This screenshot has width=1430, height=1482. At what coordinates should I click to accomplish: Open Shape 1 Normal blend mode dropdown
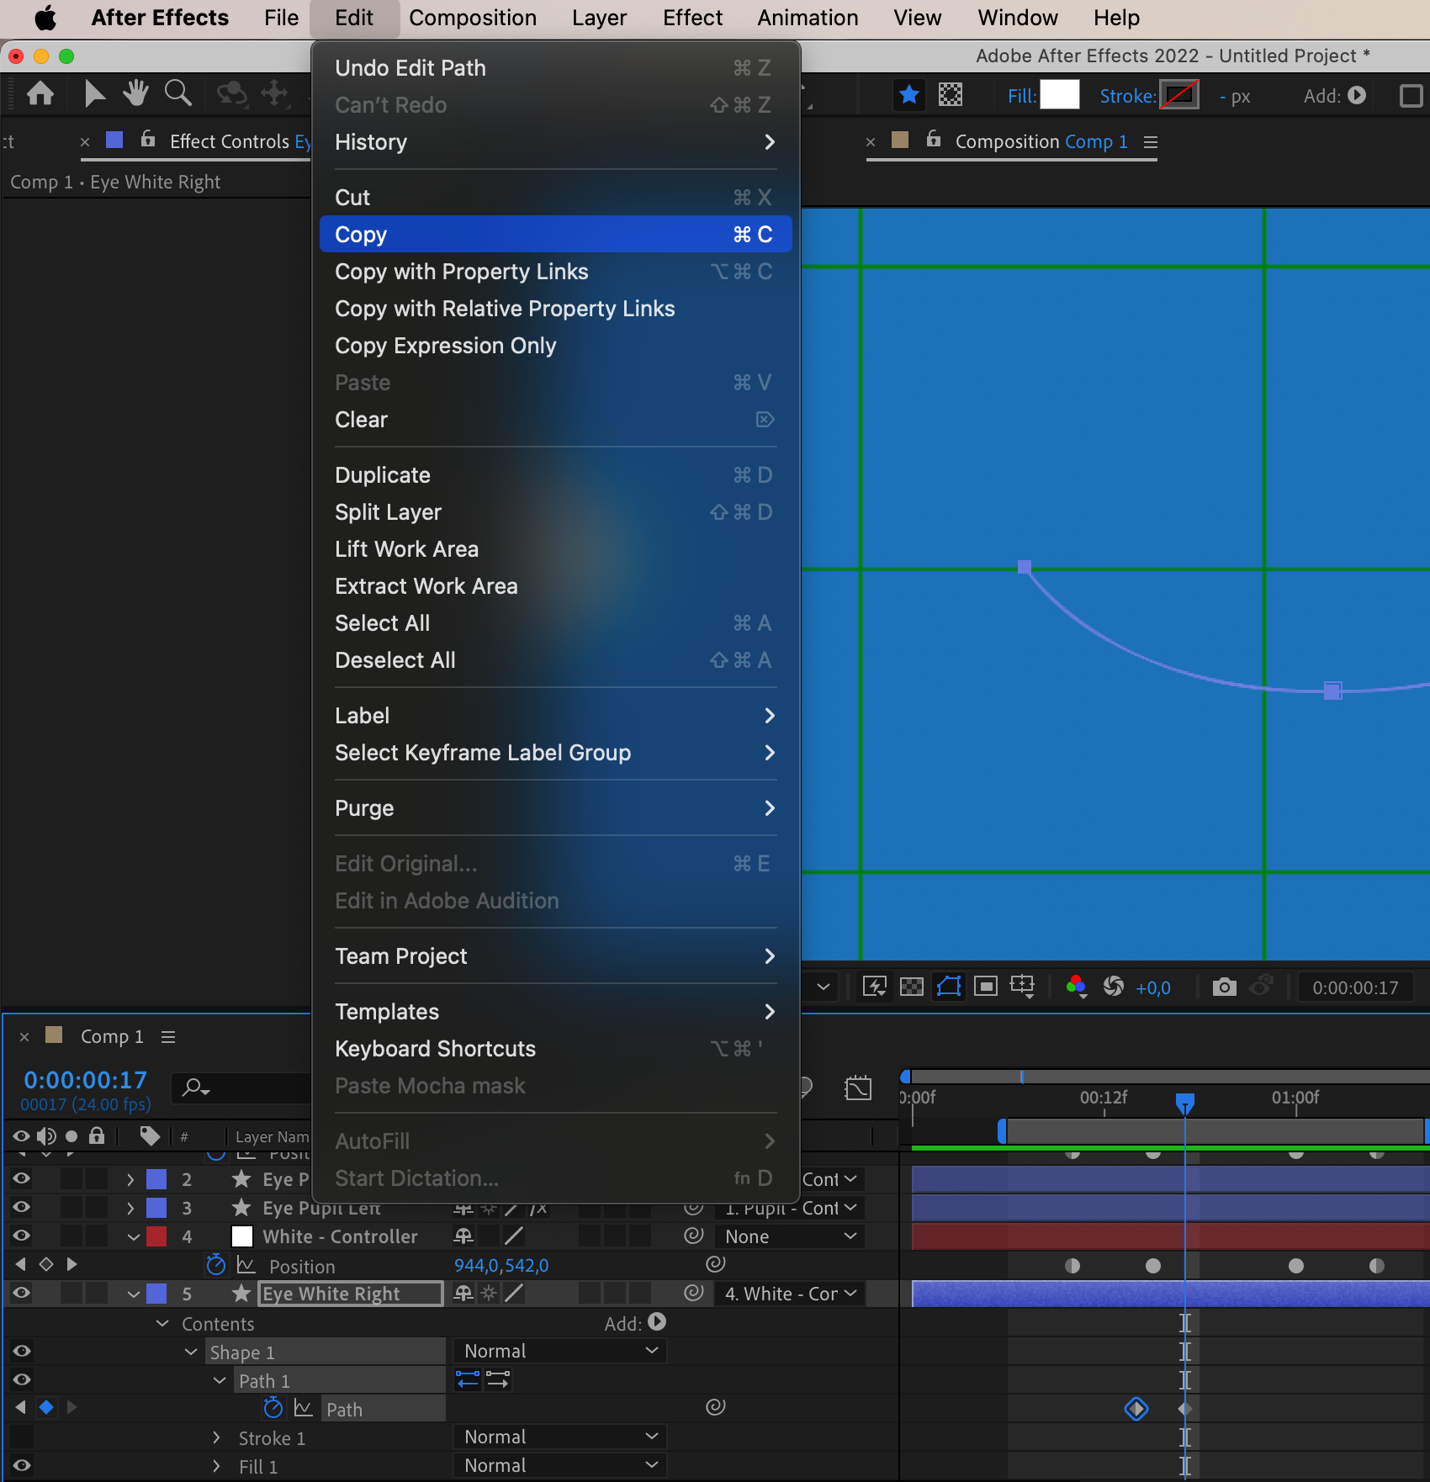point(560,1351)
